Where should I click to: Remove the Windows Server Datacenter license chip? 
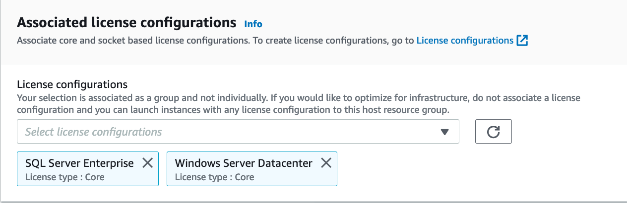tap(326, 163)
